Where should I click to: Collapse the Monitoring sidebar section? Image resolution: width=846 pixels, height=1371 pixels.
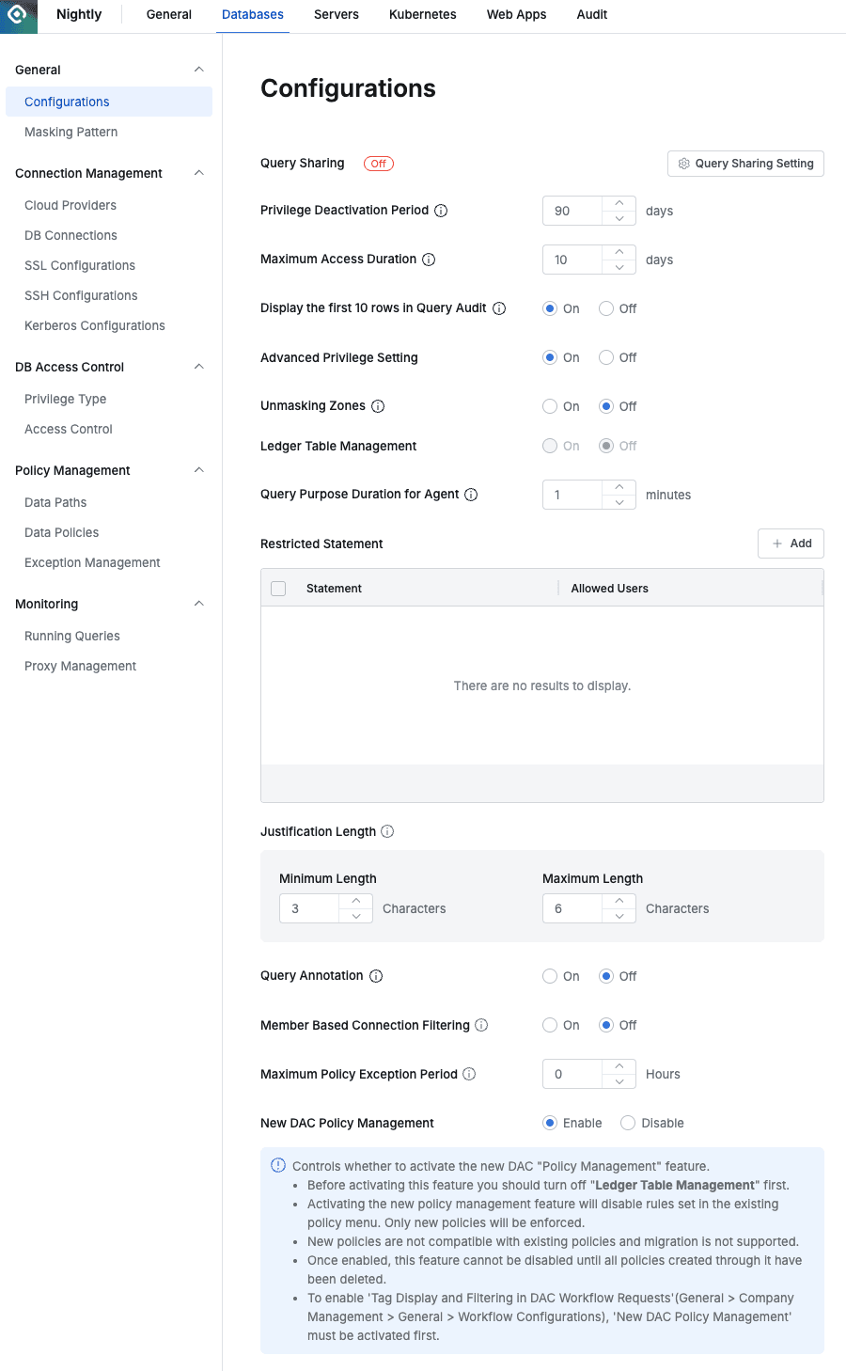(x=198, y=604)
